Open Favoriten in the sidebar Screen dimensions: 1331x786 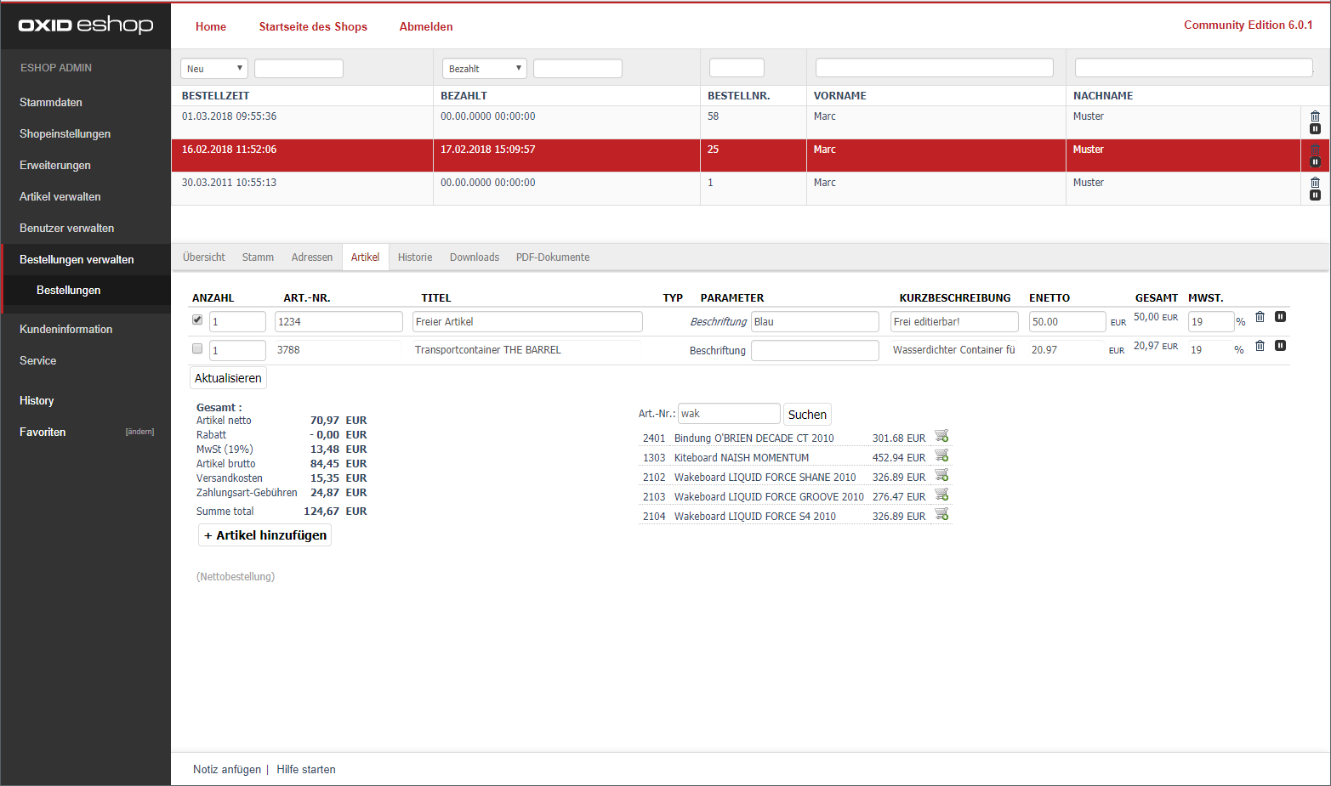tap(43, 432)
